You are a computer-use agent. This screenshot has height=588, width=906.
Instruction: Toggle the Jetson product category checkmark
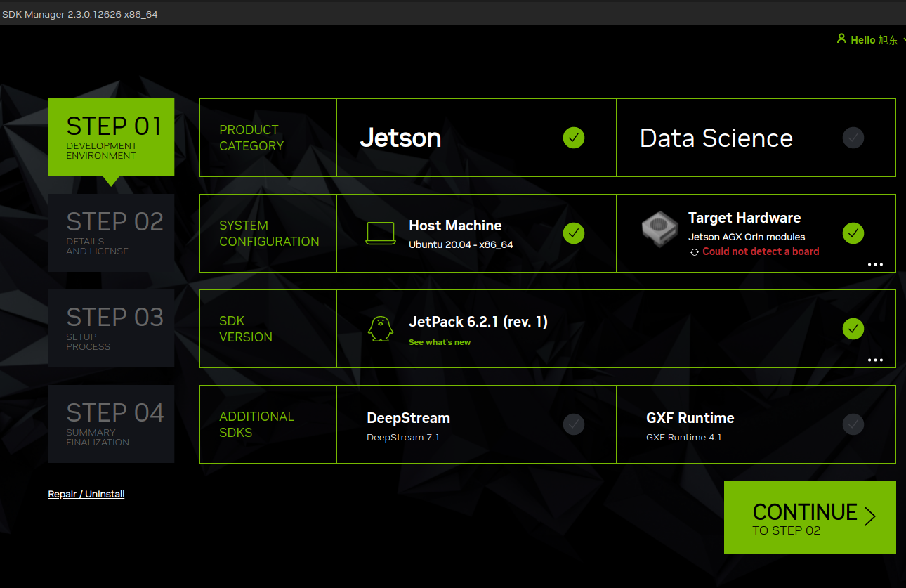(x=574, y=138)
